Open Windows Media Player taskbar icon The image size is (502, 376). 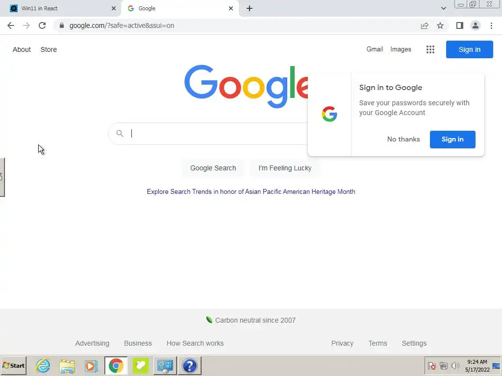[91, 365]
